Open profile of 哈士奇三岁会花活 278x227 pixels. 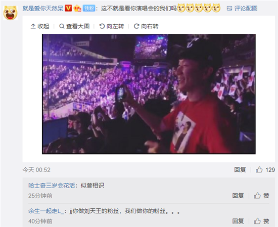tap(52, 186)
